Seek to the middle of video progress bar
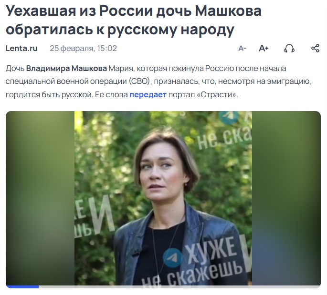This screenshot has width=327, height=295. [x=163, y=287]
